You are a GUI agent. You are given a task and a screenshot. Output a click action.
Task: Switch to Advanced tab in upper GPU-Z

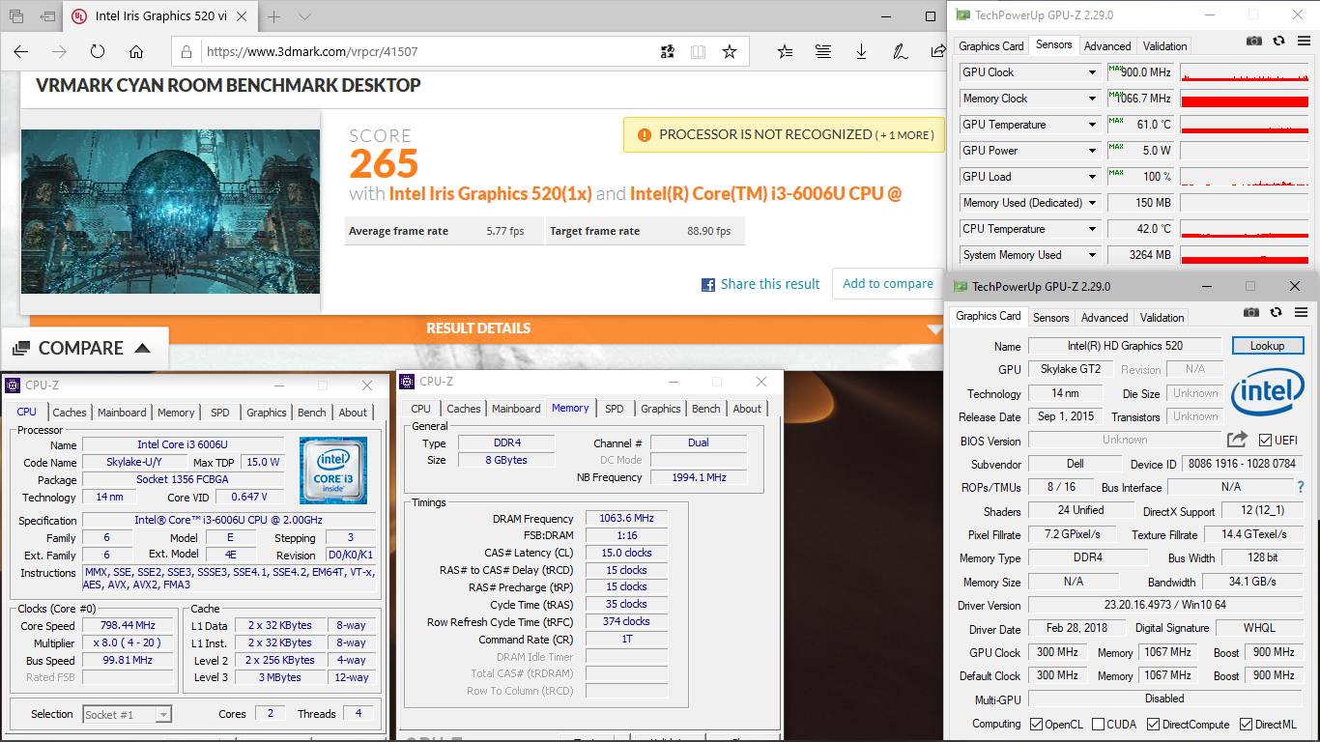point(1107,46)
